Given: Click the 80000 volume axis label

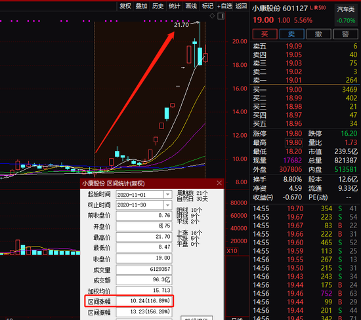Looking at the screenshot, I should [x=239, y=203].
